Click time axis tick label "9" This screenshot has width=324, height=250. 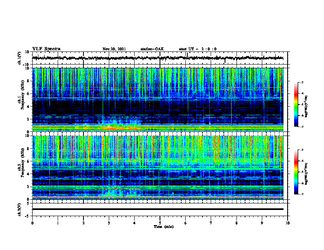pos(262,223)
